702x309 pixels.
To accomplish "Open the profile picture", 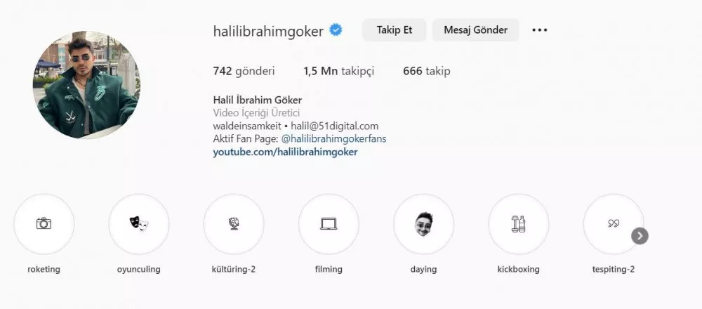I will tap(86, 85).
